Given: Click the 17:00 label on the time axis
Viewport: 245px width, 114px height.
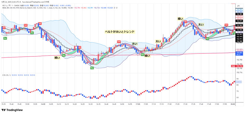Looking at the screenshot, I should (x=138, y=104).
